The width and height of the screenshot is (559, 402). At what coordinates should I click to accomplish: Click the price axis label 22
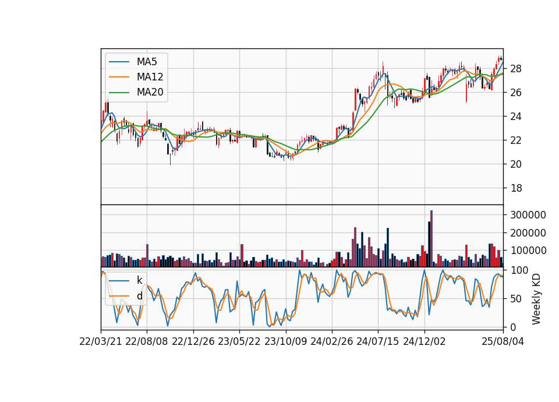pos(516,140)
